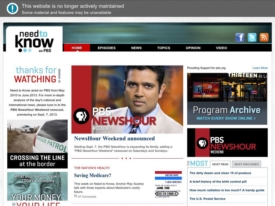Open the VIDEO menu item
Viewport: 275px width, 206px height.
click(x=221, y=48)
